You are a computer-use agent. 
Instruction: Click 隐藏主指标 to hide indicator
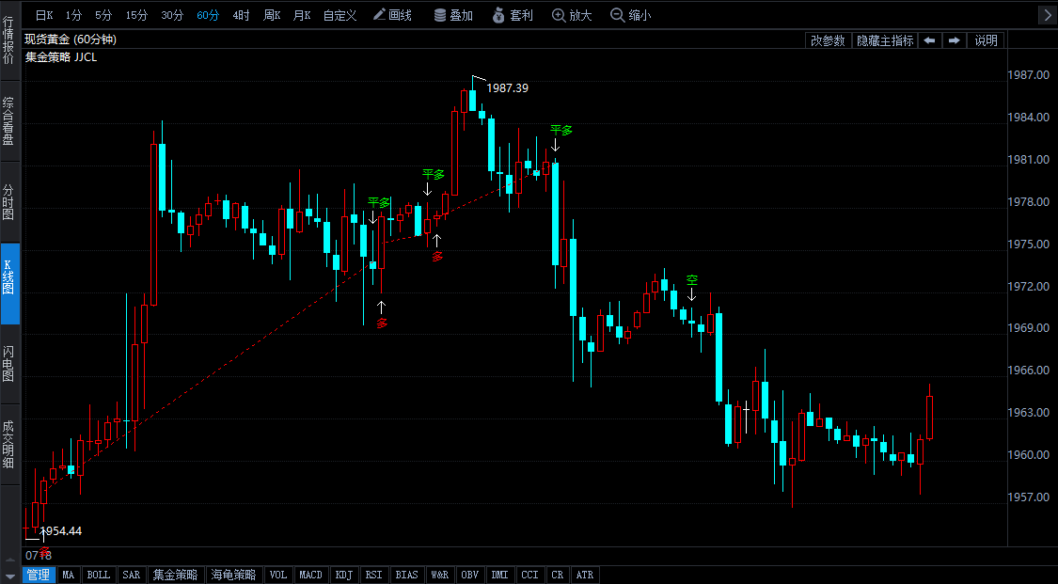[885, 40]
